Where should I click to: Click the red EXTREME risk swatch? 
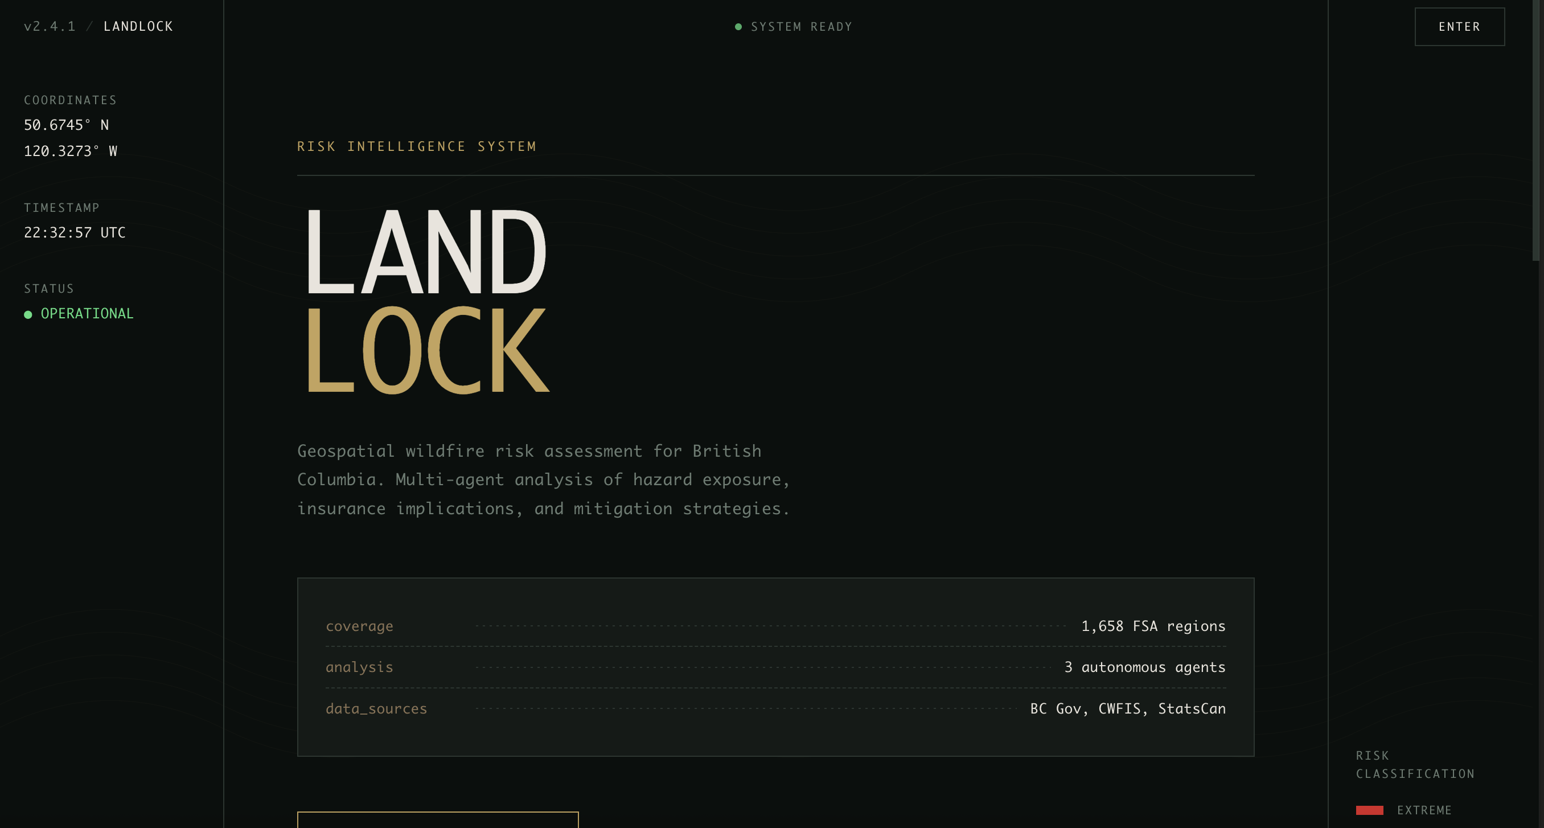pyautogui.click(x=1369, y=810)
